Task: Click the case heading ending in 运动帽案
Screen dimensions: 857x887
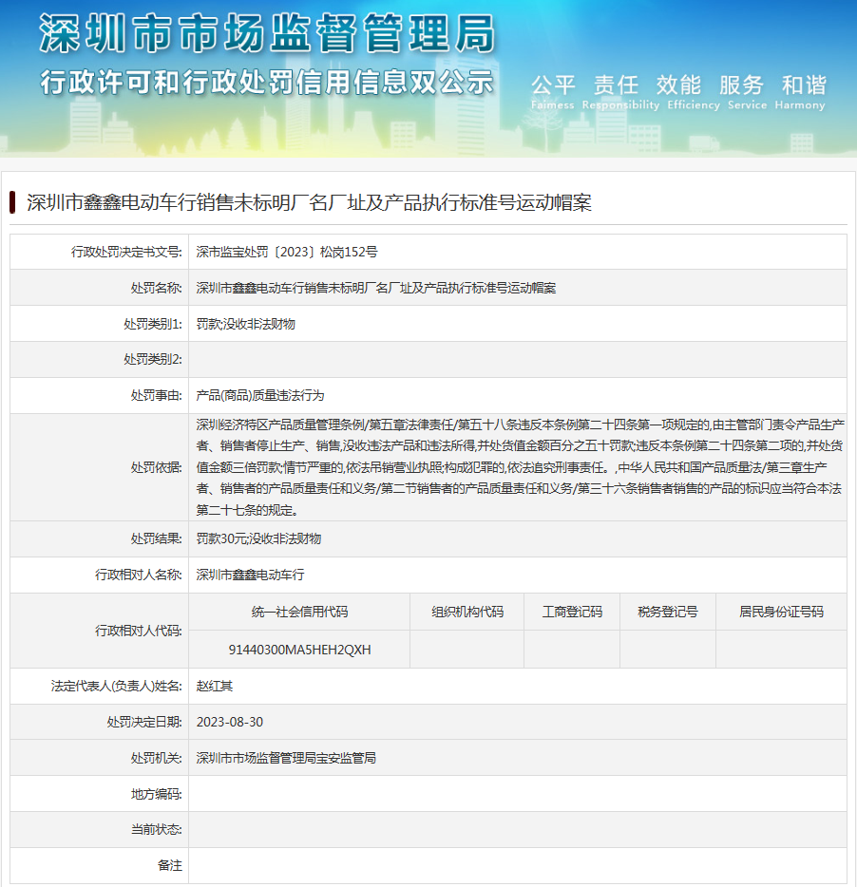Action: [309, 202]
